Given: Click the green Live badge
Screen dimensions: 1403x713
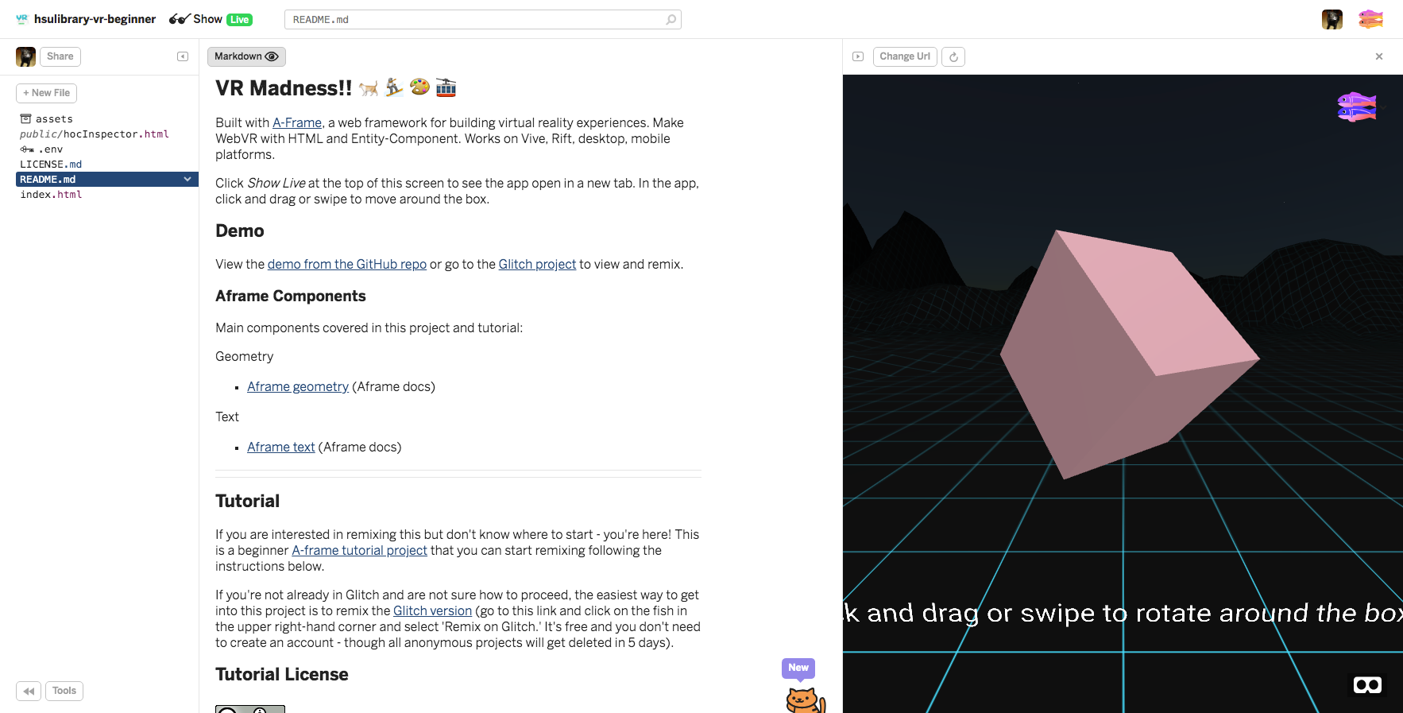Looking at the screenshot, I should coord(239,20).
